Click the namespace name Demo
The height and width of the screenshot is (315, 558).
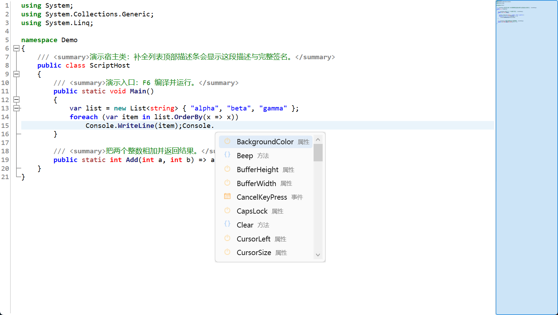pyautogui.click(x=69, y=40)
